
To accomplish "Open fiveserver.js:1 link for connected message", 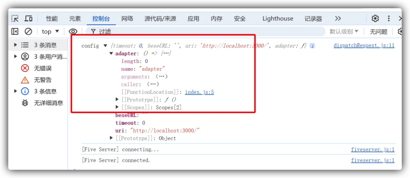I will click(x=373, y=160).
